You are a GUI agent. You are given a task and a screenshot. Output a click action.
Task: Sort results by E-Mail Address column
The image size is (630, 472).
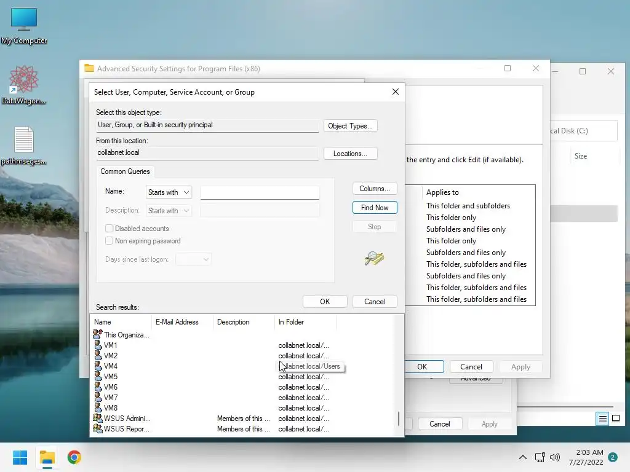(182, 322)
